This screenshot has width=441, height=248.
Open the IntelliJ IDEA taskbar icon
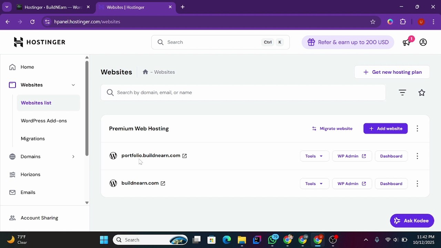coord(257,240)
